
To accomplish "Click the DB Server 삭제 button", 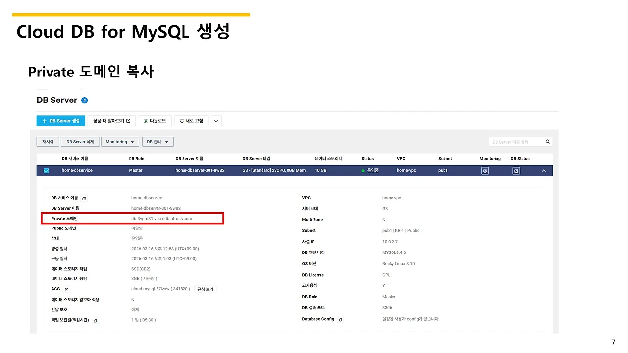I will [80, 142].
